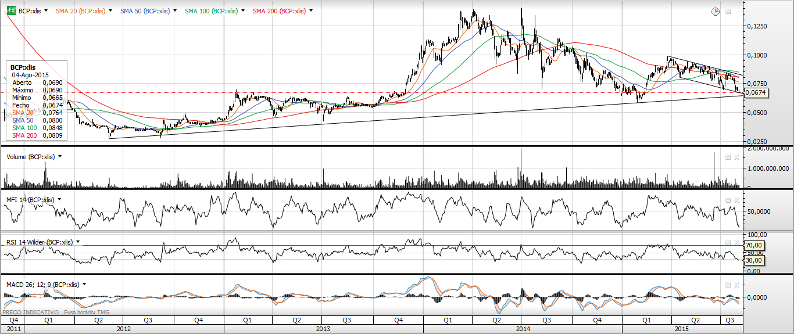Open the SMA 20 (BCP:xlis) dropdown arrow
Screen dimensions: 794x334
(x=110, y=11)
